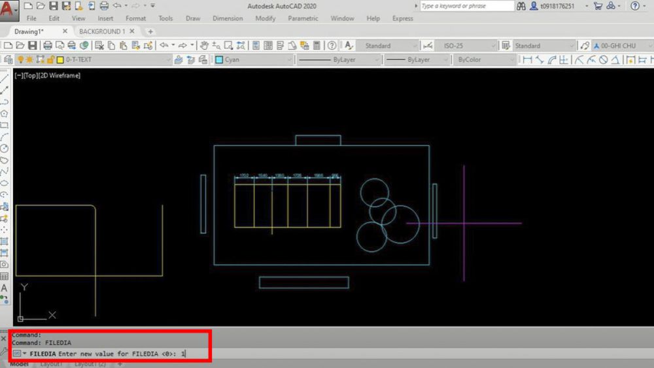This screenshot has width=654, height=368.
Task: Click Save As in the quick access bar
Action: 66,6
